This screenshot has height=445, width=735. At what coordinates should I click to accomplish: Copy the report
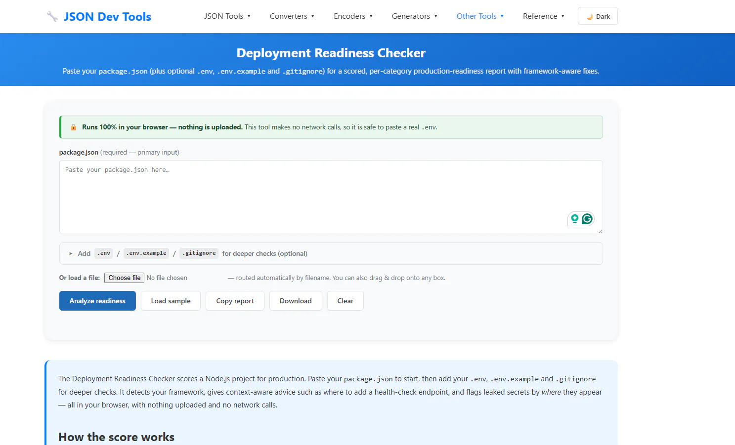235,301
